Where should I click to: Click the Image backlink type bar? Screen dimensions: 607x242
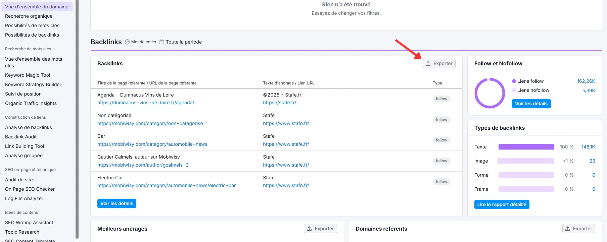[x=526, y=161]
